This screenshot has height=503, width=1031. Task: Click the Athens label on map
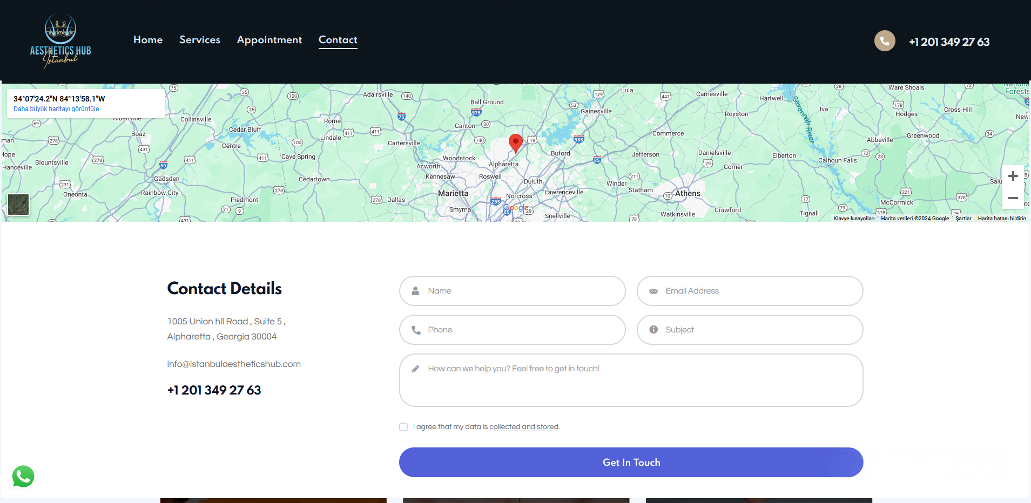pyautogui.click(x=688, y=193)
